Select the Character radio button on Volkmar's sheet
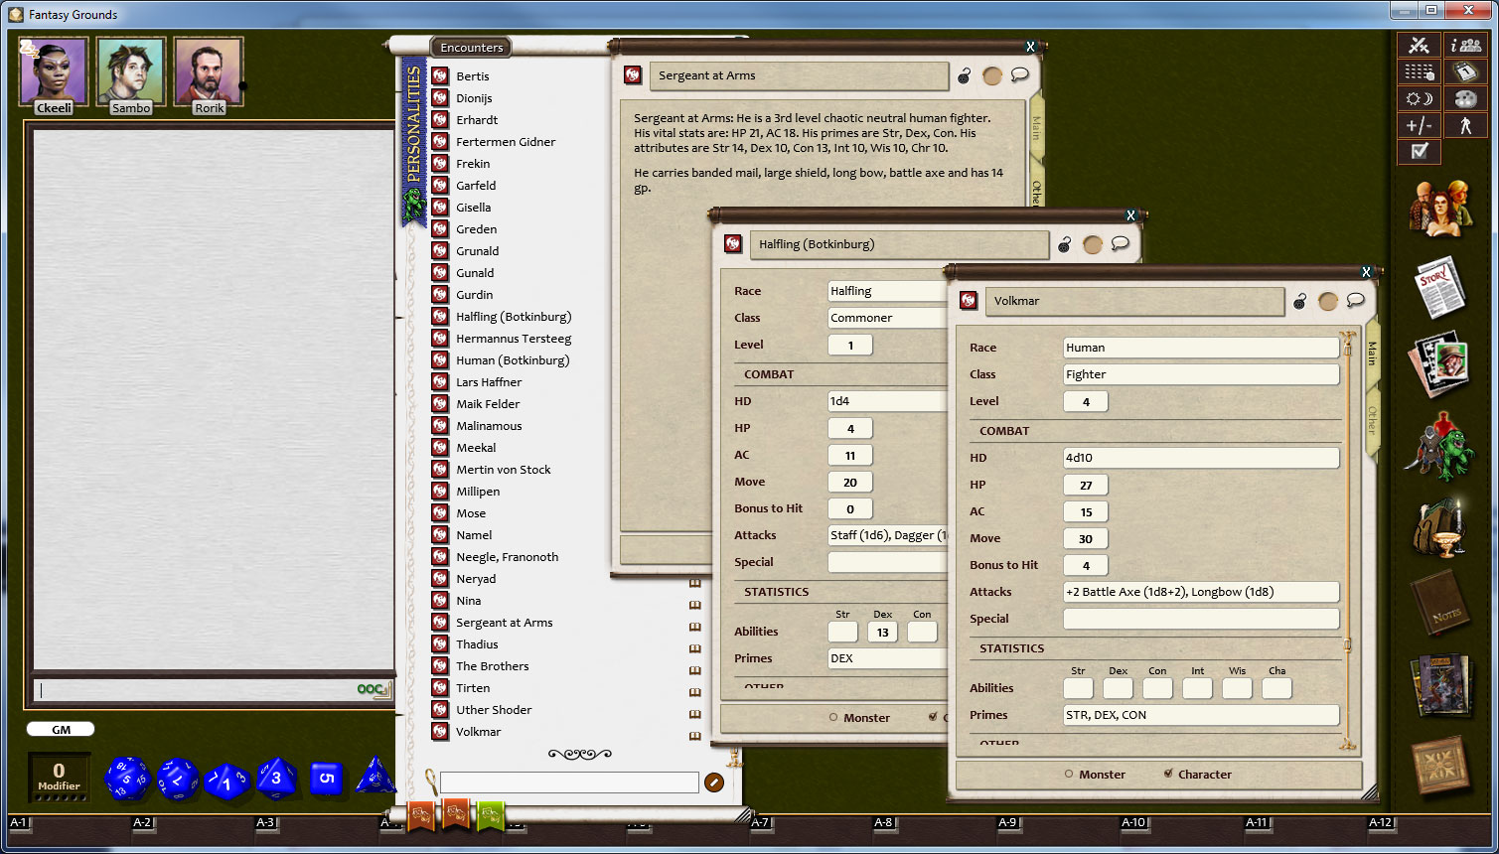Viewport: 1499px width, 854px height. [x=1169, y=774]
